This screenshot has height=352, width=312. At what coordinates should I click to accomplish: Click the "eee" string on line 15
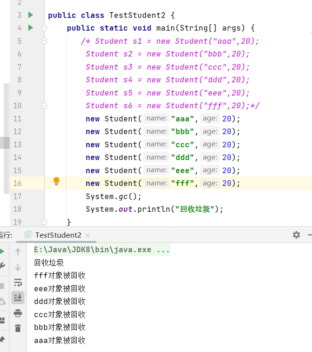[182, 170]
